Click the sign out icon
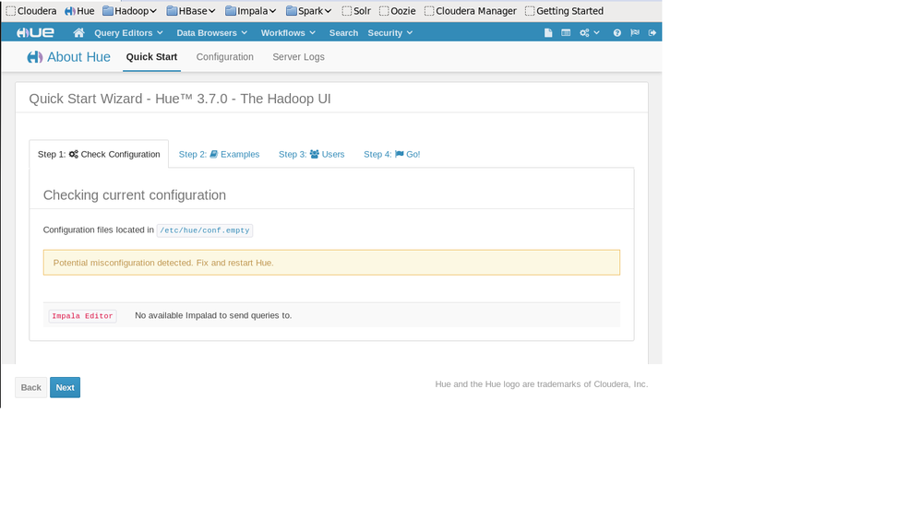This screenshot has height=518, width=922. click(x=653, y=33)
